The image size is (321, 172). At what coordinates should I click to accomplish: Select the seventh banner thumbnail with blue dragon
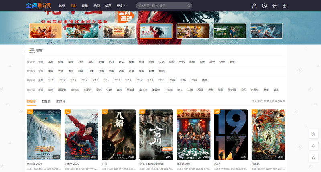click(x=266, y=31)
